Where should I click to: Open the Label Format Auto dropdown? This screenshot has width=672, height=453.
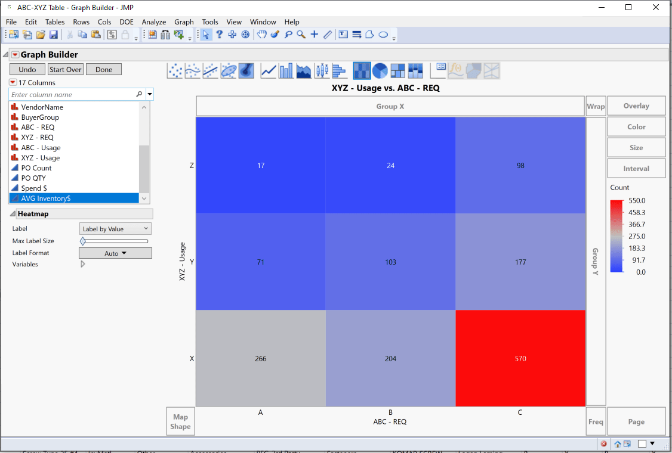click(x=115, y=253)
